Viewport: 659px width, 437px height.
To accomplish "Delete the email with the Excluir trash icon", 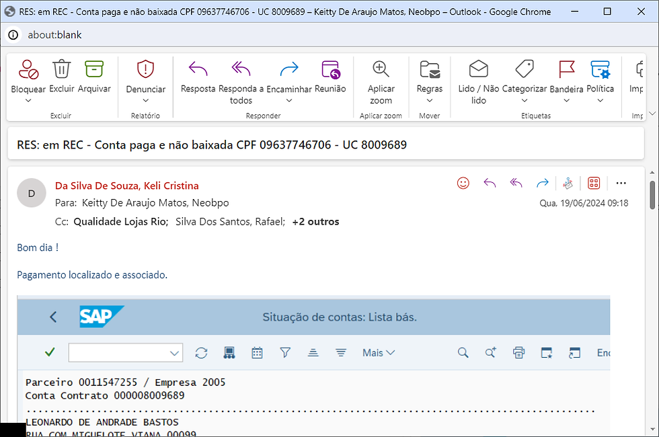I will point(61,69).
